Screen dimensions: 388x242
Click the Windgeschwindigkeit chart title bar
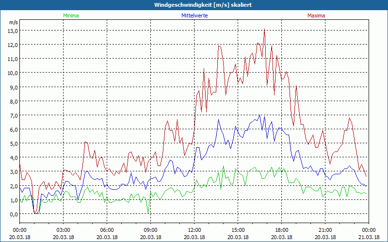coord(194,5)
